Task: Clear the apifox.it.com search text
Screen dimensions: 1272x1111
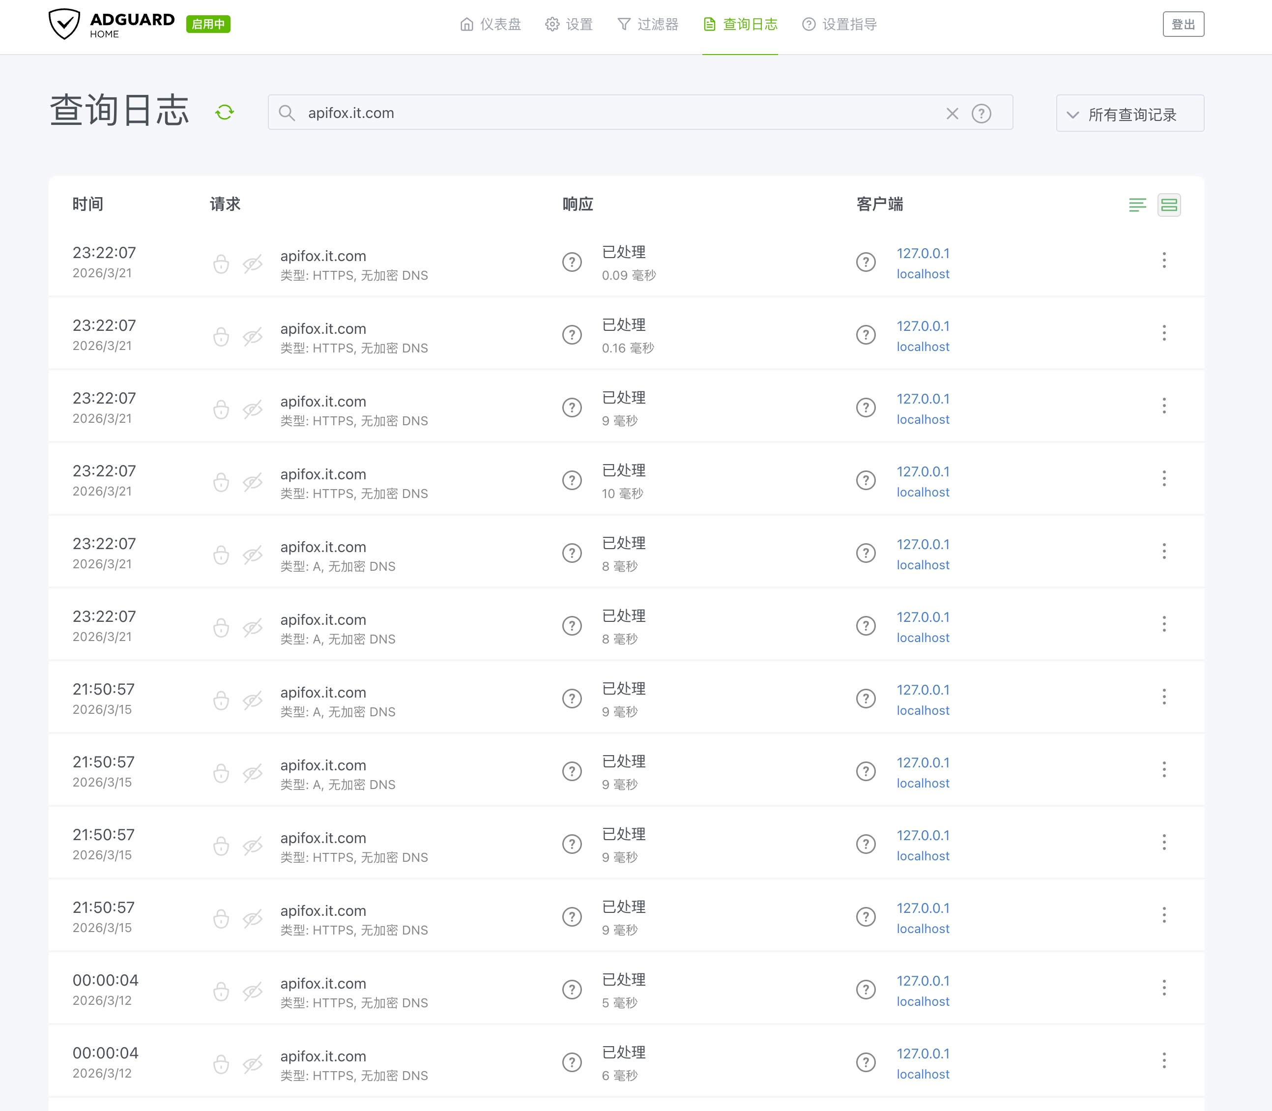Action: (953, 114)
